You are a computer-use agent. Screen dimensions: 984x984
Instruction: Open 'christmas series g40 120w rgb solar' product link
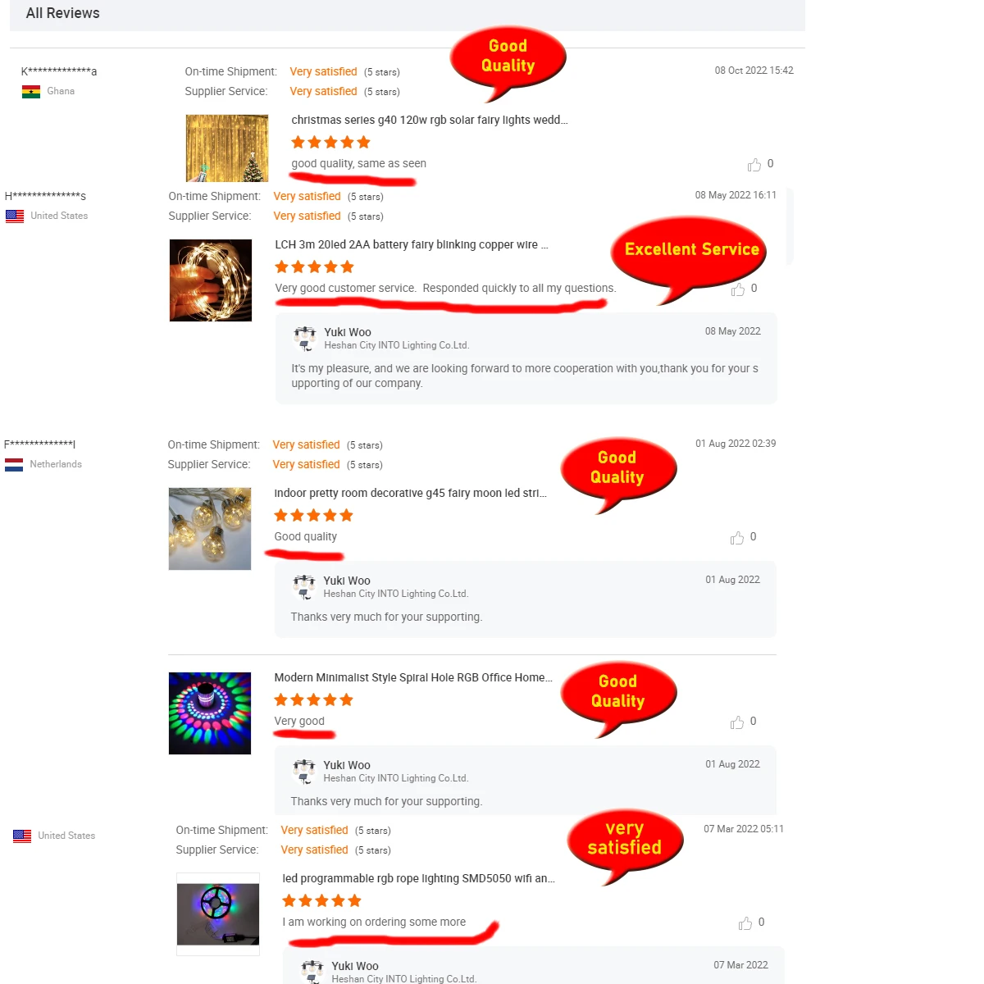click(430, 120)
